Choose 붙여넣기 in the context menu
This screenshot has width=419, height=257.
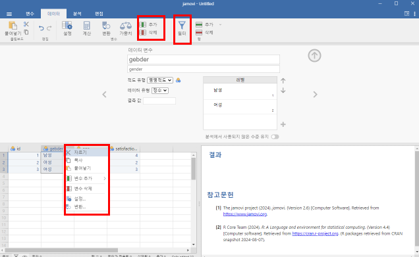pyautogui.click(x=86, y=168)
